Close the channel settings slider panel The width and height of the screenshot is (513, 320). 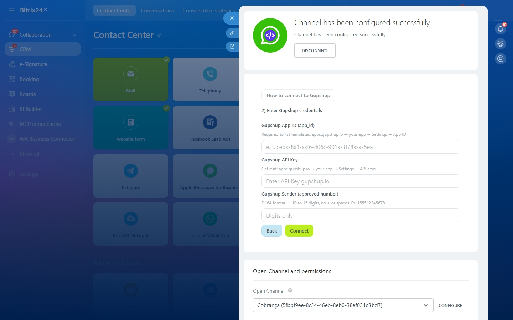click(x=232, y=18)
